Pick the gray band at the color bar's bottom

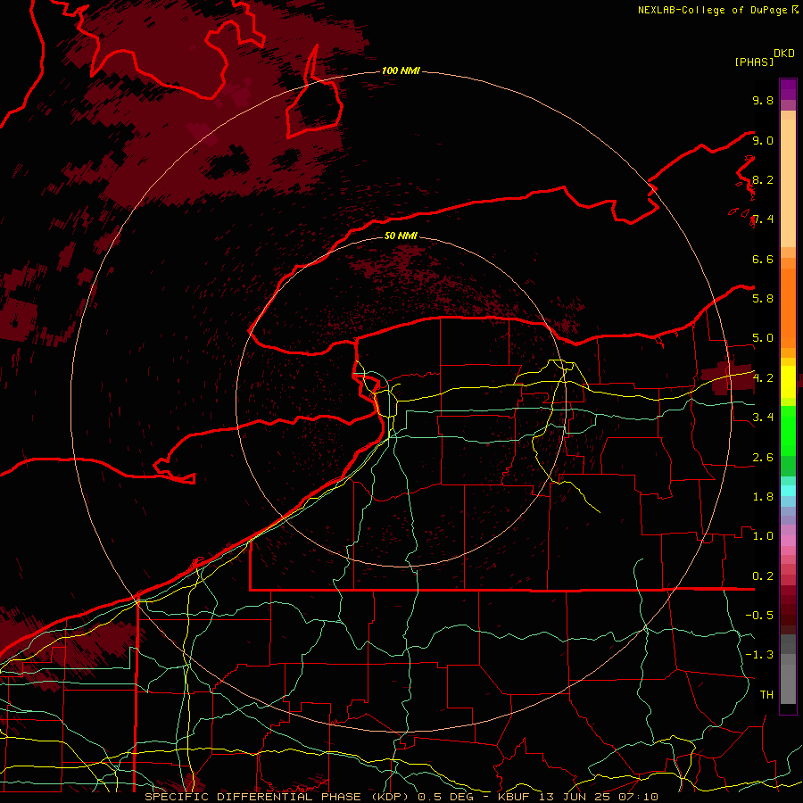pyautogui.click(x=788, y=683)
